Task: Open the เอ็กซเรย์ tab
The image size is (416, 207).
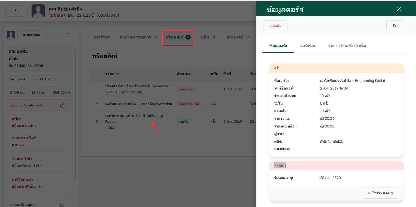Action: point(238,37)
